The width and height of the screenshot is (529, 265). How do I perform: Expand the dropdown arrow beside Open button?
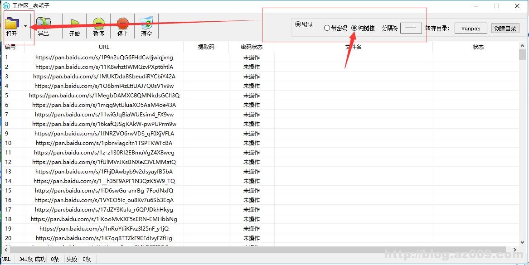click(26, 26)
